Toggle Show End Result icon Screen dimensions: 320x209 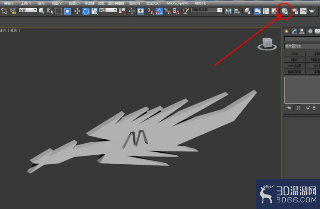click(x=298, y=108)
